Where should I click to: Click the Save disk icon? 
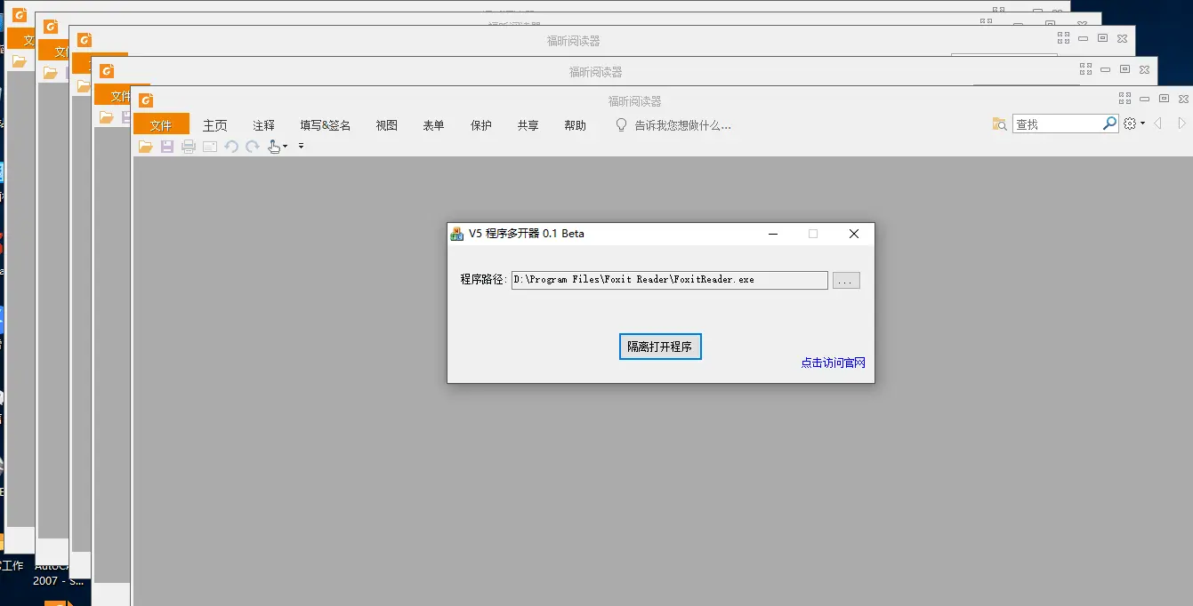(167, 147)
